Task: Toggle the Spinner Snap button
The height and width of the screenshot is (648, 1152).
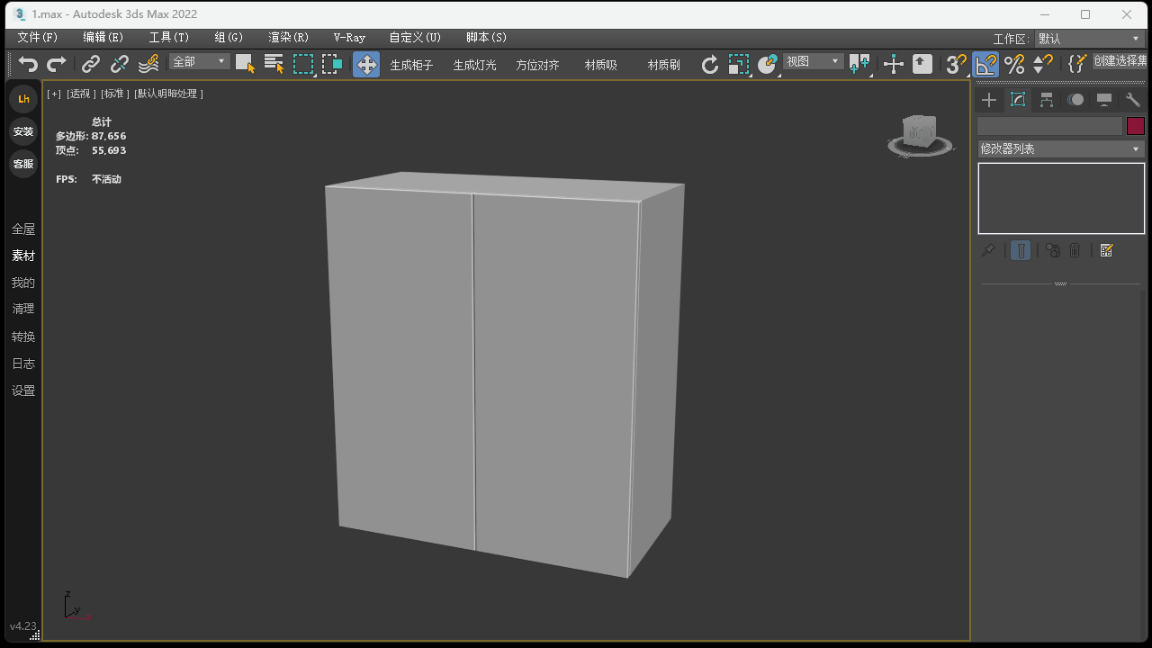Action: click(x=1042, y=64)
